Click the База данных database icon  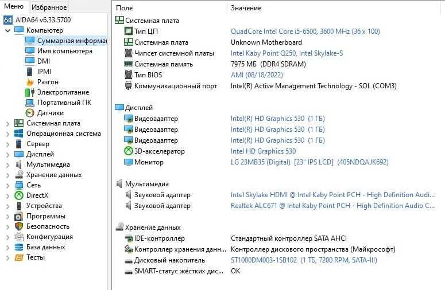click(19, 247)
